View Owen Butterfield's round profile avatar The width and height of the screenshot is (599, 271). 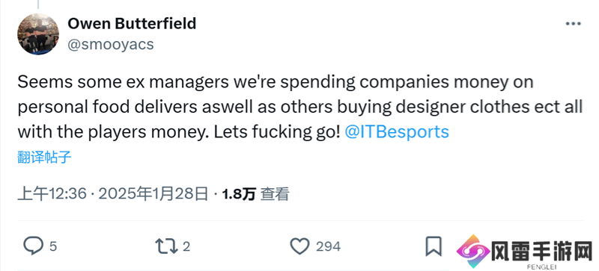[x=38, y=34]
